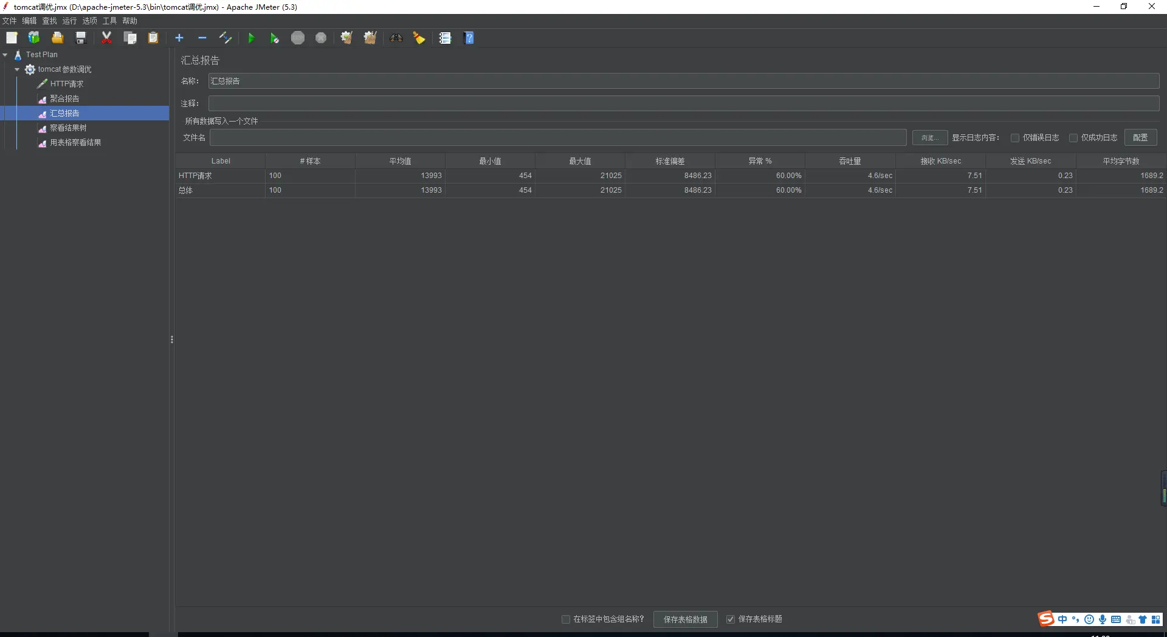Image resolution: width=1167 pixels, height=637 pixels.
Task: Click the 保存表格数据 button
Action: coord(685,619)
